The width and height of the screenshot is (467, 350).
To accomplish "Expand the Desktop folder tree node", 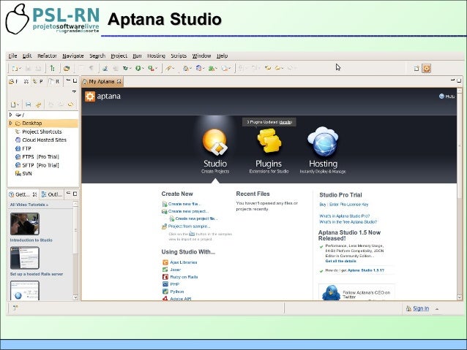I will point(10,123).
